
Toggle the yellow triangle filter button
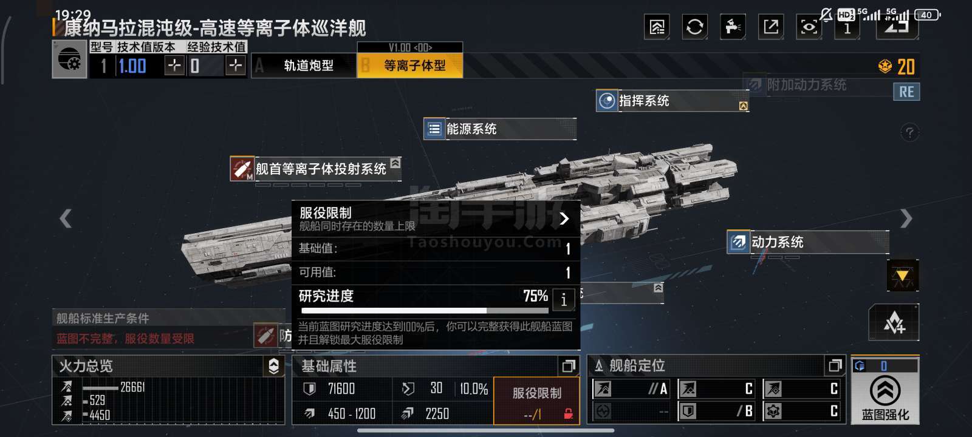[902, 276]
